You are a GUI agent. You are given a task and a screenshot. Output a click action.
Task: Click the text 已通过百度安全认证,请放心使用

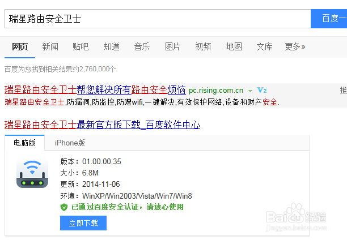[128, 207]
